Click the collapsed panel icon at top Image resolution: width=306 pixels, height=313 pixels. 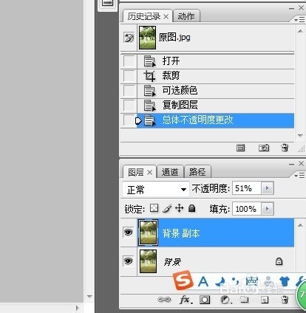[108, 3]
